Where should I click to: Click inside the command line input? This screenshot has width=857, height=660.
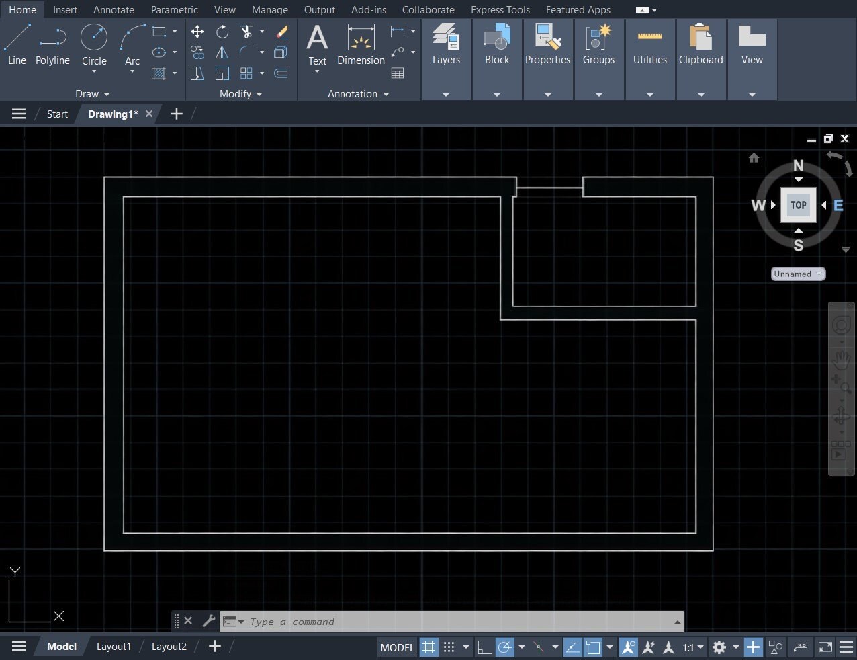[x=403, y=621]
